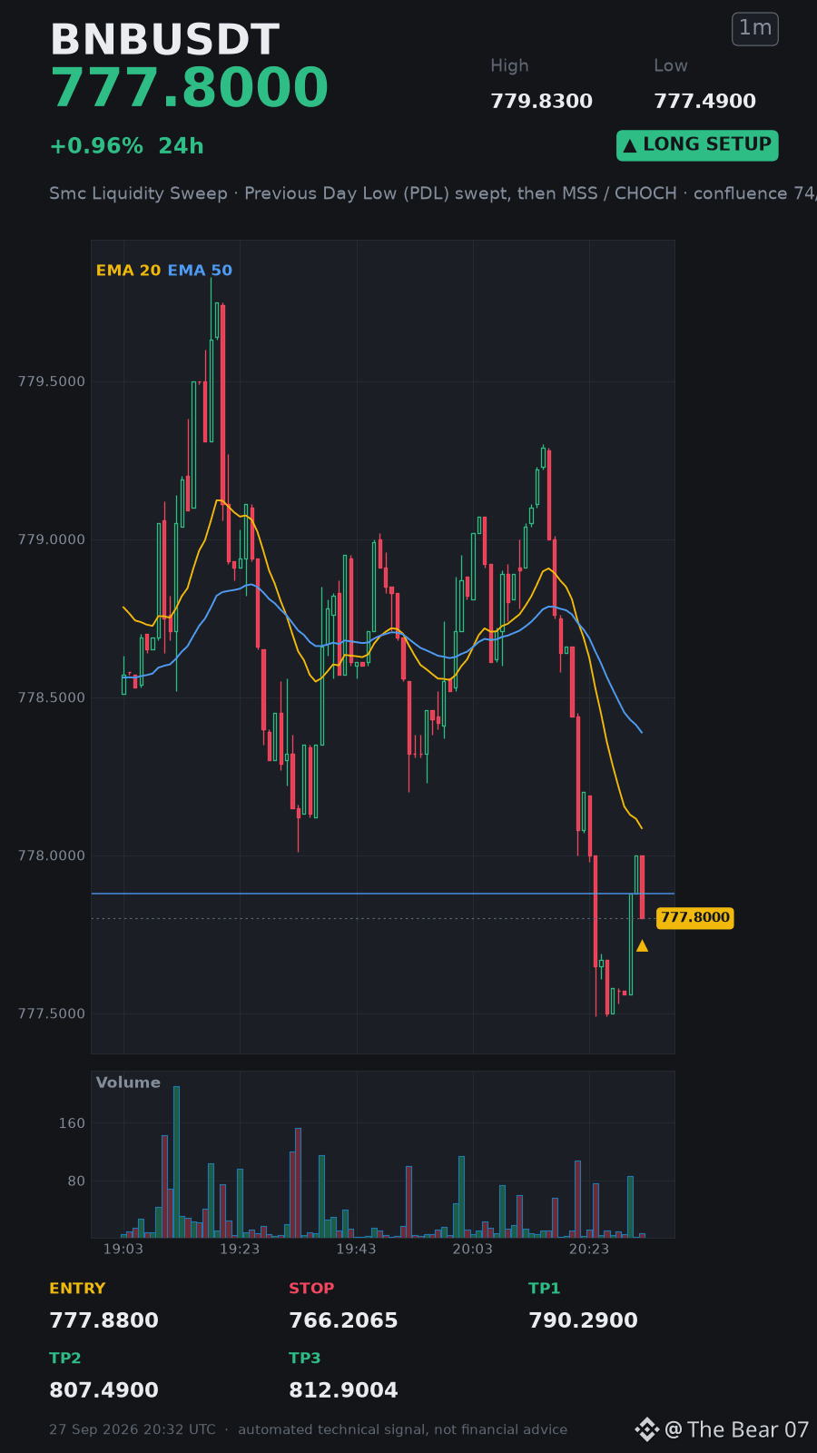Click the BNBUSDT symbol title

pyautogui.click(x=164, y=40)
